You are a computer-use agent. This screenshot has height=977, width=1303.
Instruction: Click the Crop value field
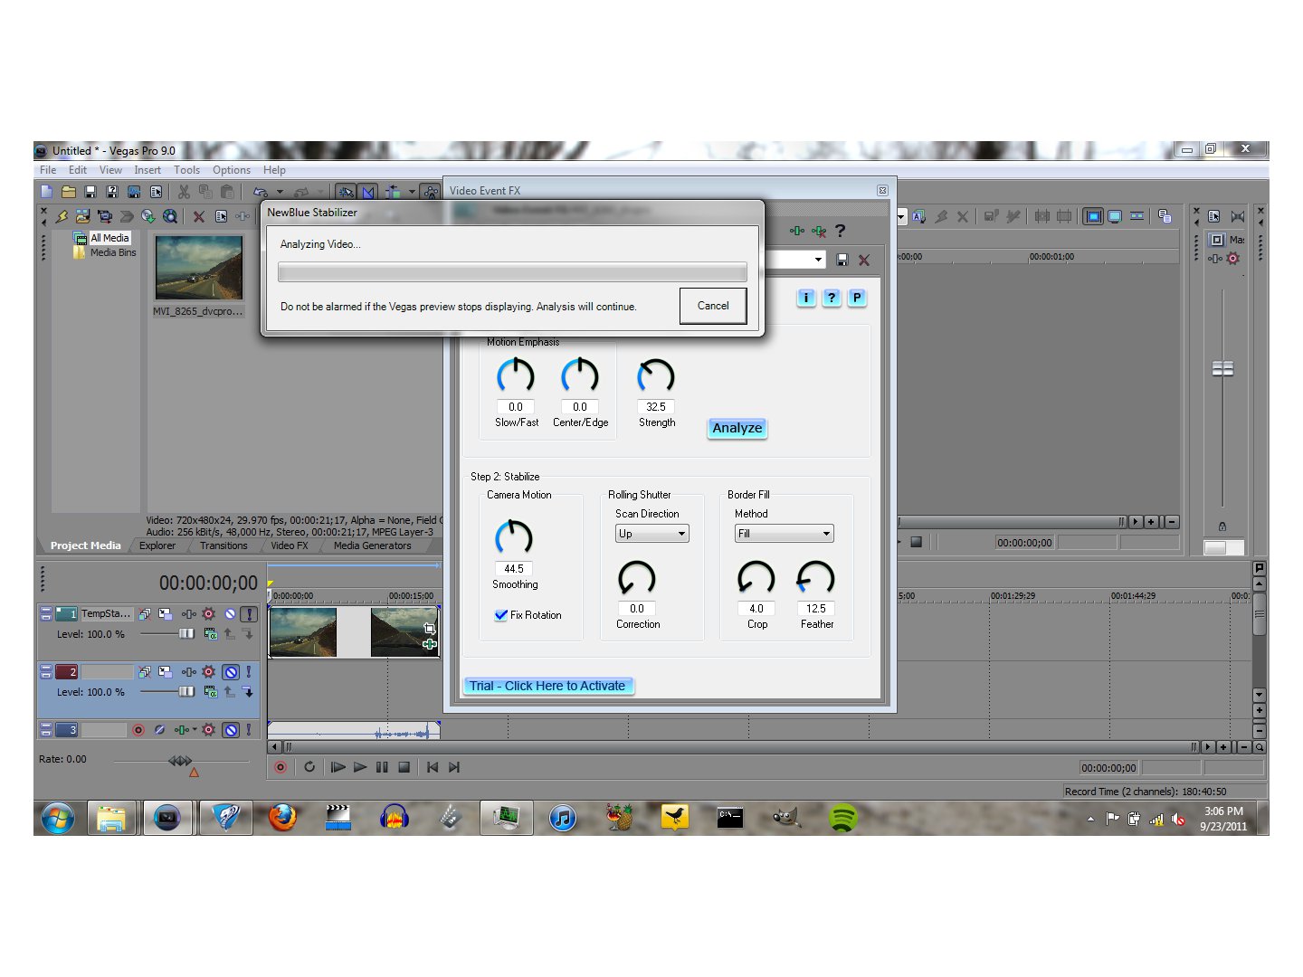(x=756, y=609)
